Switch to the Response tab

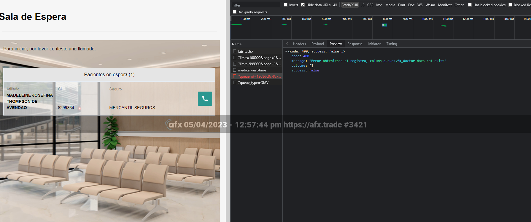coord(355,44)
